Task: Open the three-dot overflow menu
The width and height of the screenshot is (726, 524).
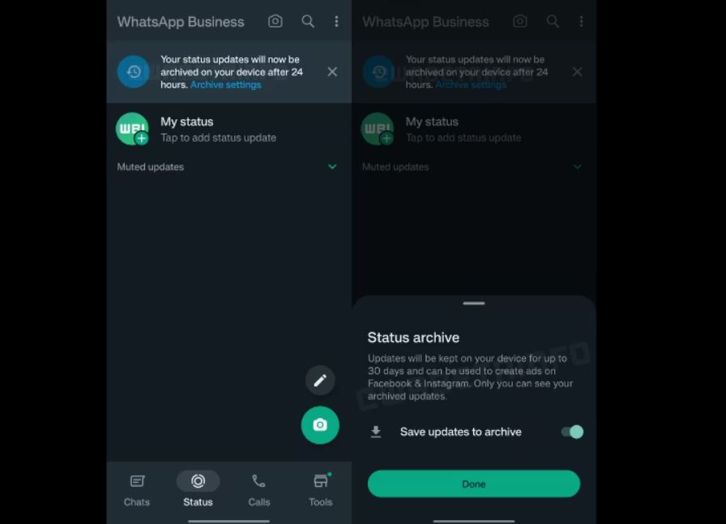Action: [x=336, y=22]
